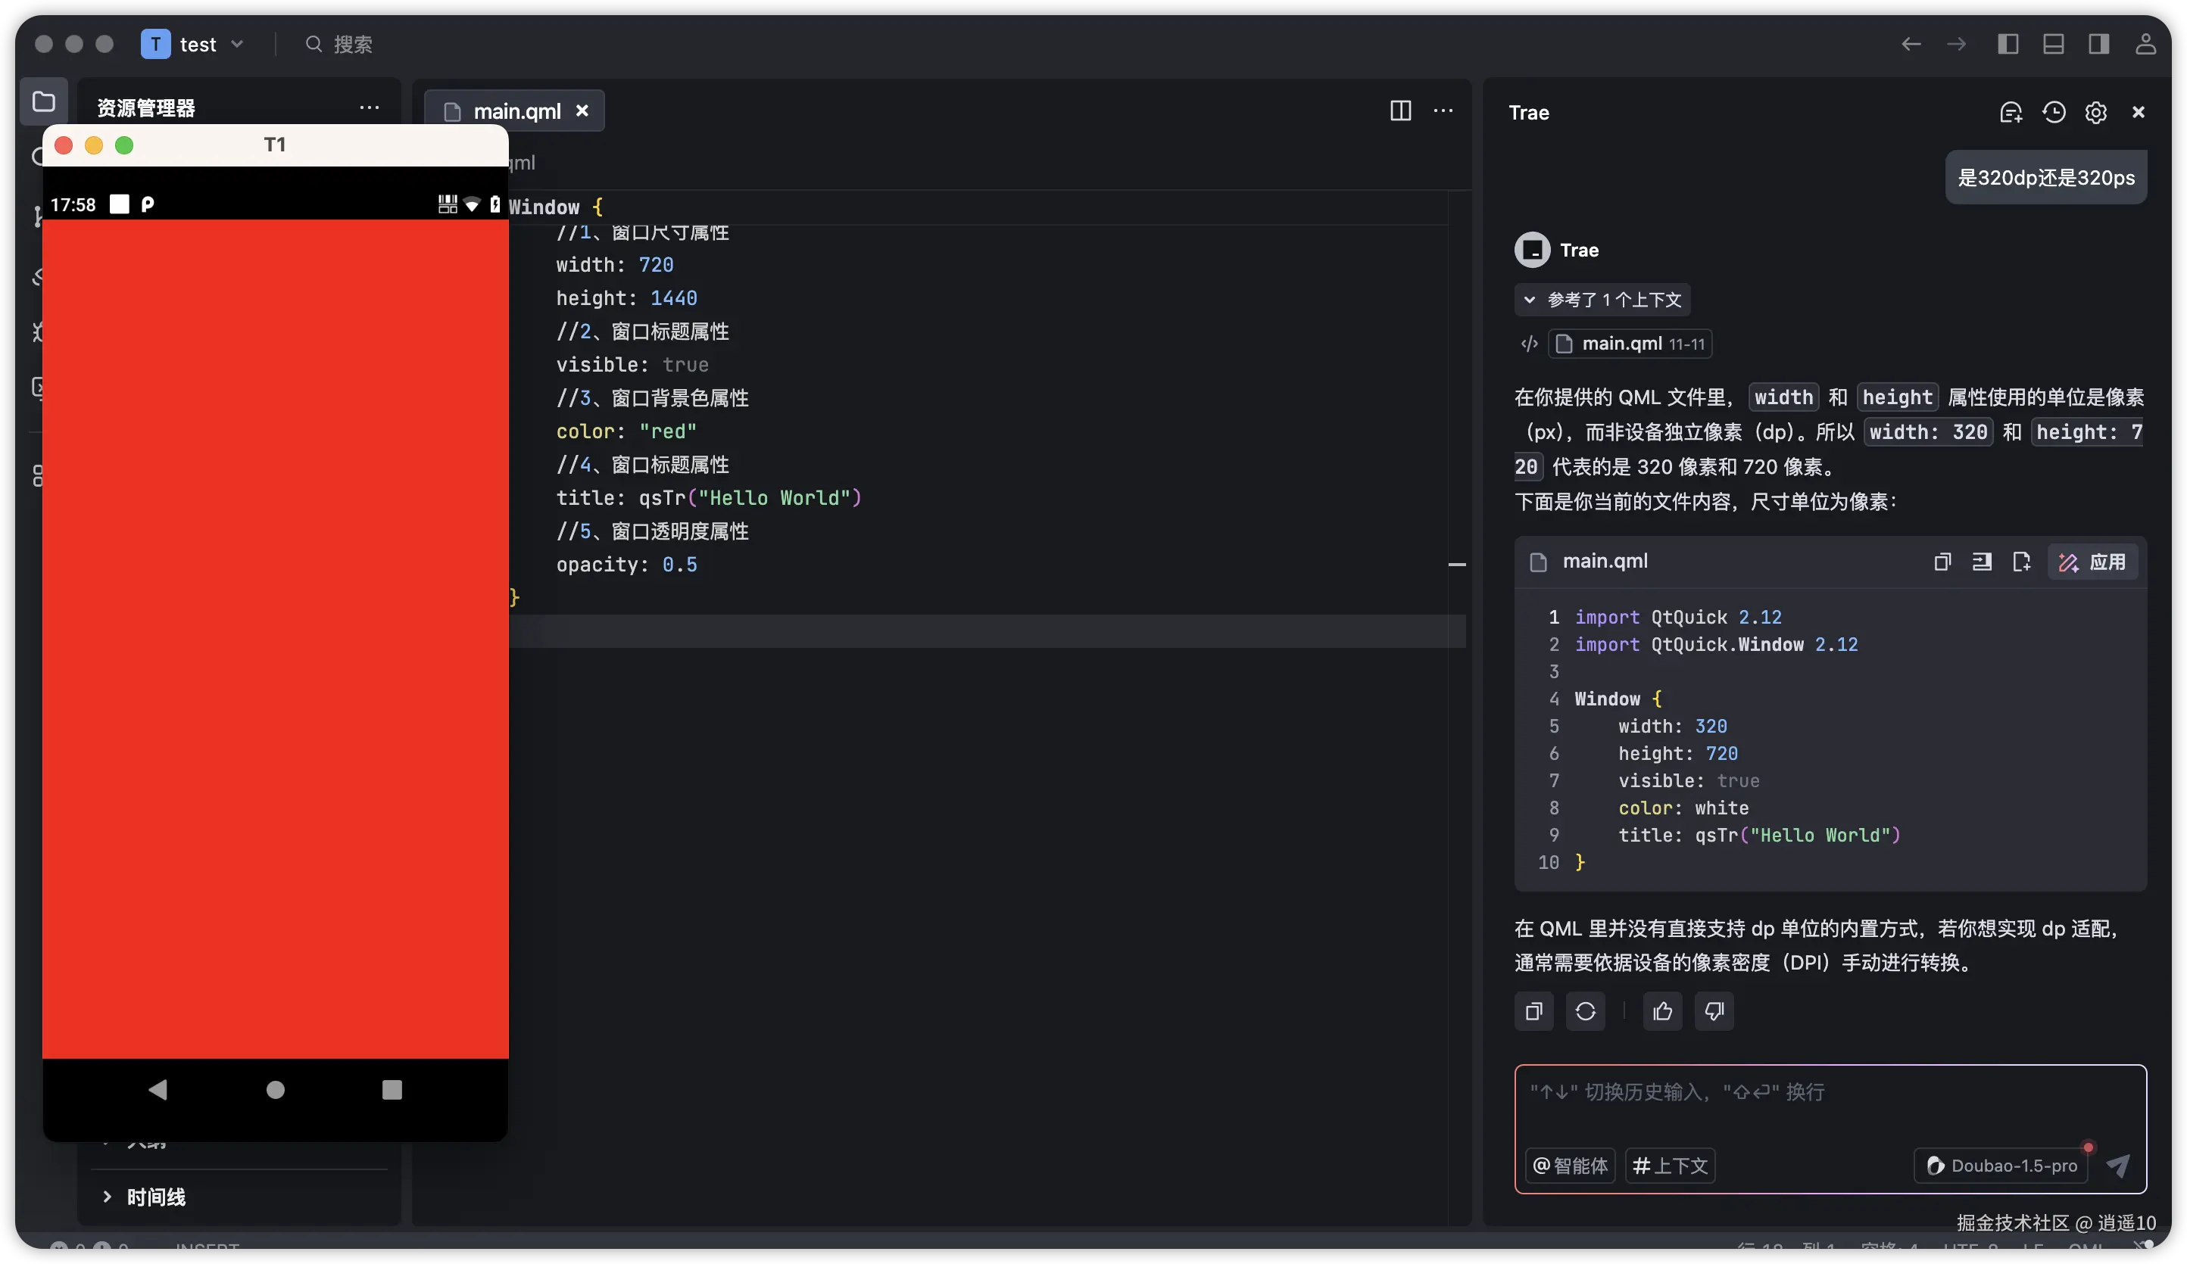Thumbs down the Trae answer
The height and width of the screenshot is (1264, 2187).
tap(1714, 1011)
